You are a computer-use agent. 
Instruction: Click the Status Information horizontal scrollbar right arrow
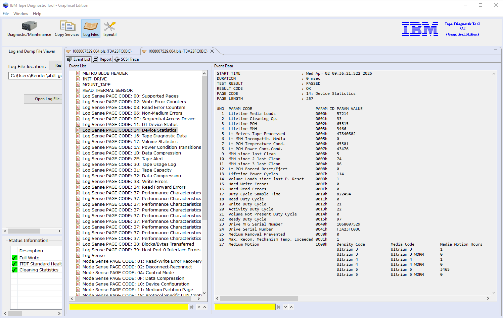click(59, 313)
